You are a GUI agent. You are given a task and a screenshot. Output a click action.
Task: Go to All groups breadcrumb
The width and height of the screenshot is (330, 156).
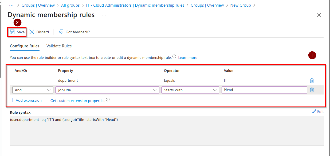click(70, 5)
